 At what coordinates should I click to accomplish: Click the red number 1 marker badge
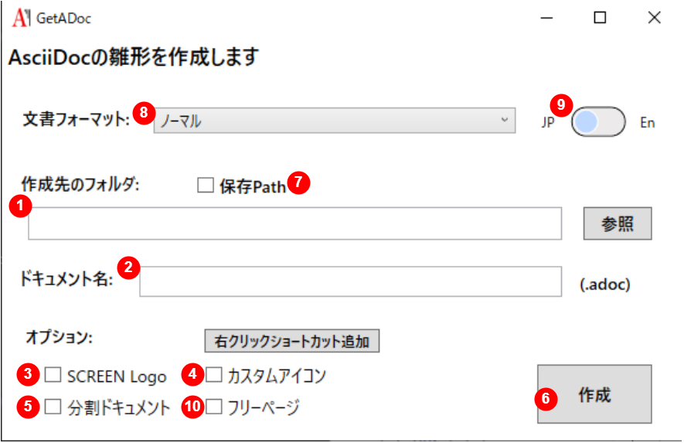click(x=19, y=206)
